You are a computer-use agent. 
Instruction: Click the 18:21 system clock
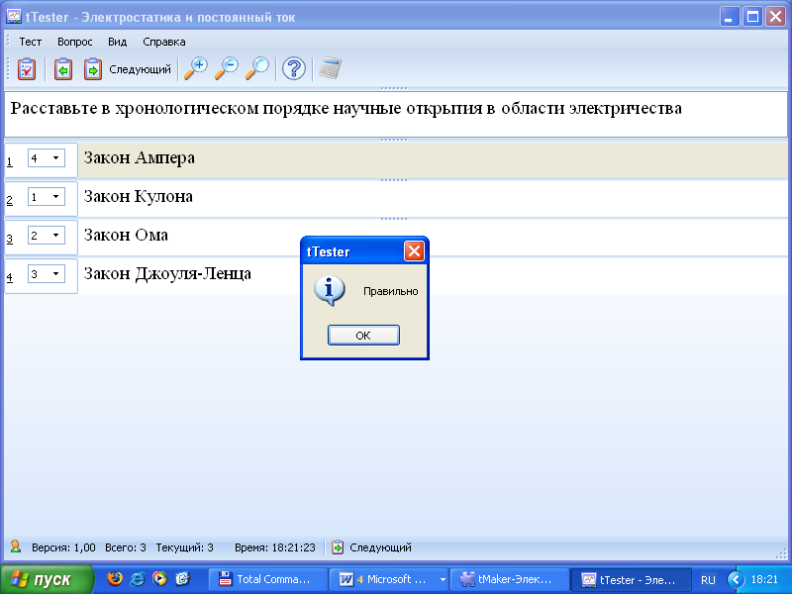pos(764,579)
